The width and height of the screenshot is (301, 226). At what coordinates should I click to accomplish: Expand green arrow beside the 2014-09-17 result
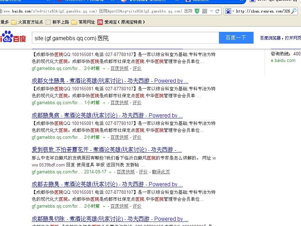click(x=110, y=172)
